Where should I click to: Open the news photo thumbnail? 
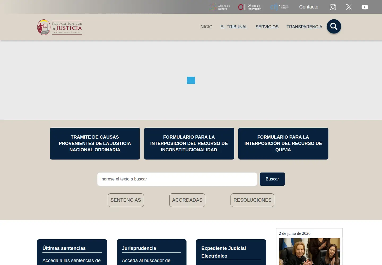309,251
